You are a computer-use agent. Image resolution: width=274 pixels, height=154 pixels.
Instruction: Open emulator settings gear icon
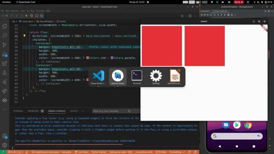pos(269,11)
